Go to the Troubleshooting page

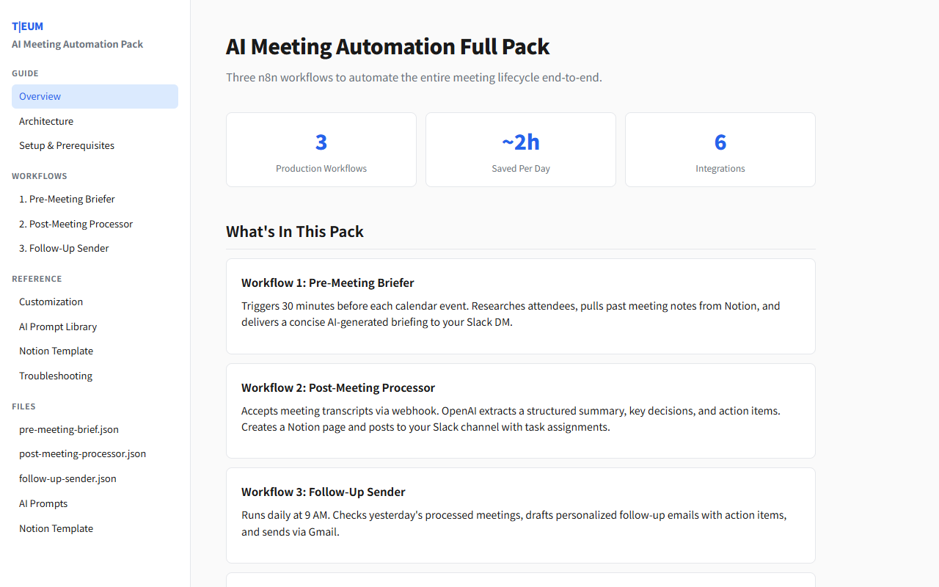[55, 376]
